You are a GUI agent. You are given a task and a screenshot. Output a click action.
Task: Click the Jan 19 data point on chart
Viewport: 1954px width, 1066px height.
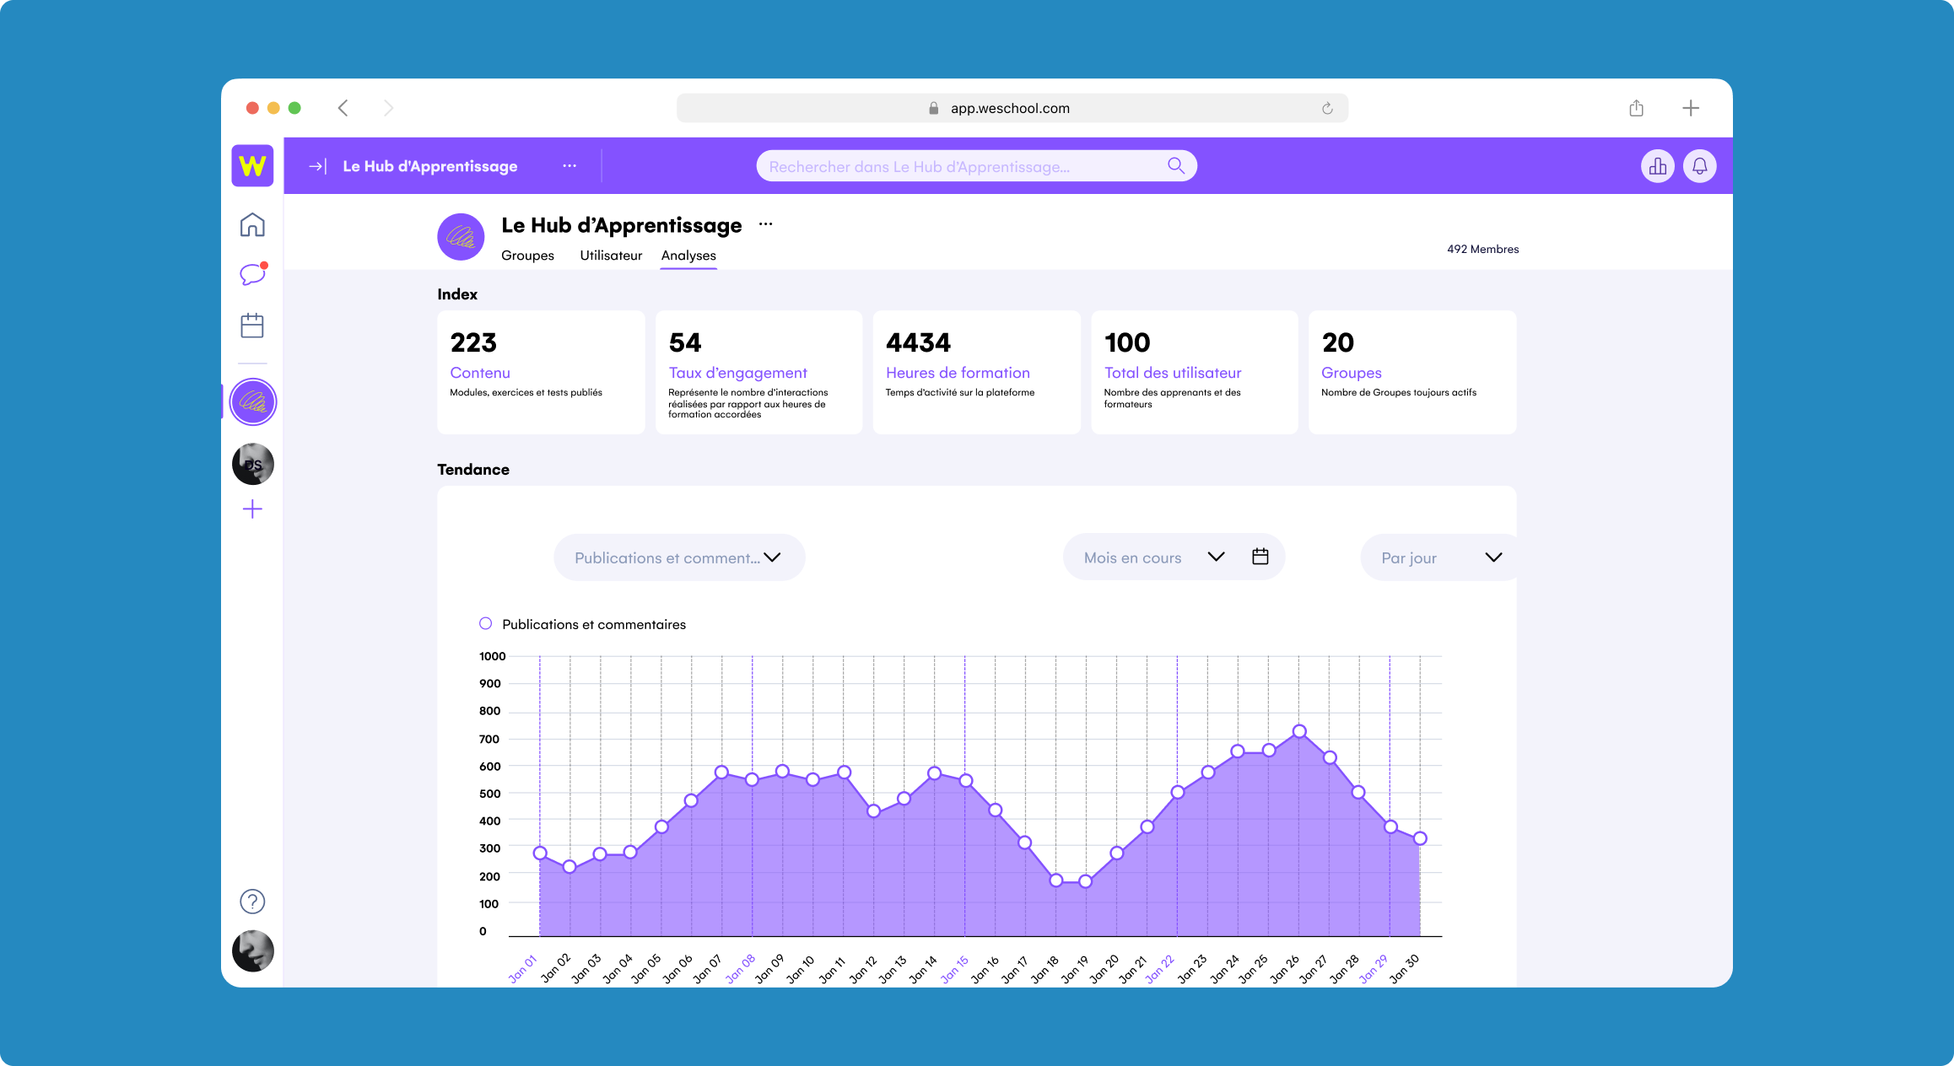tap(1086, 881)
